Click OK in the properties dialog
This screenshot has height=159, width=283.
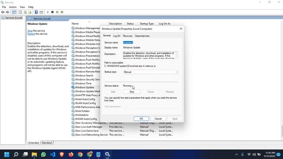tap(141, 119)
